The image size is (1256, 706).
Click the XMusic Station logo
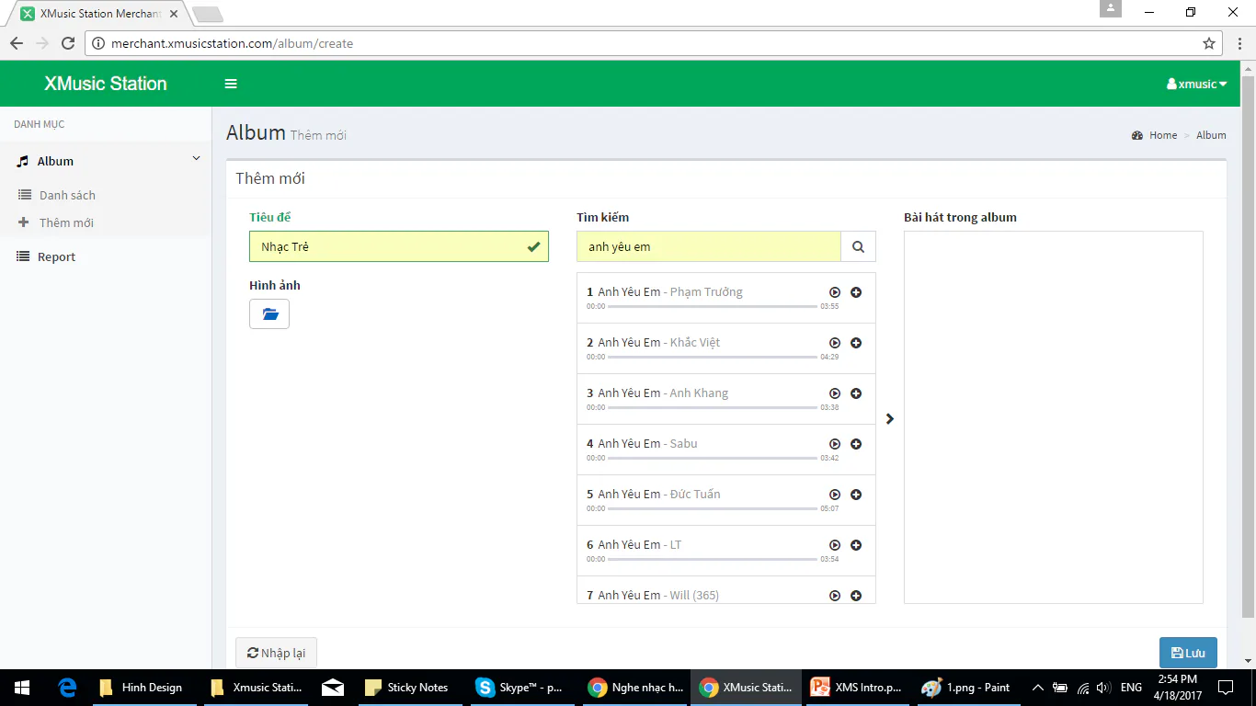pyautogui.click(x=106, y=84)
